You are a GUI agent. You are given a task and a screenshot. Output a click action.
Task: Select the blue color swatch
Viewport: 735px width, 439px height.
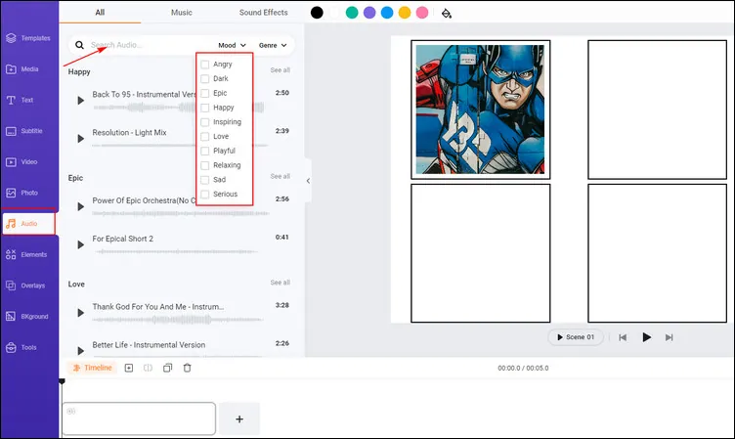coord(387,13)
